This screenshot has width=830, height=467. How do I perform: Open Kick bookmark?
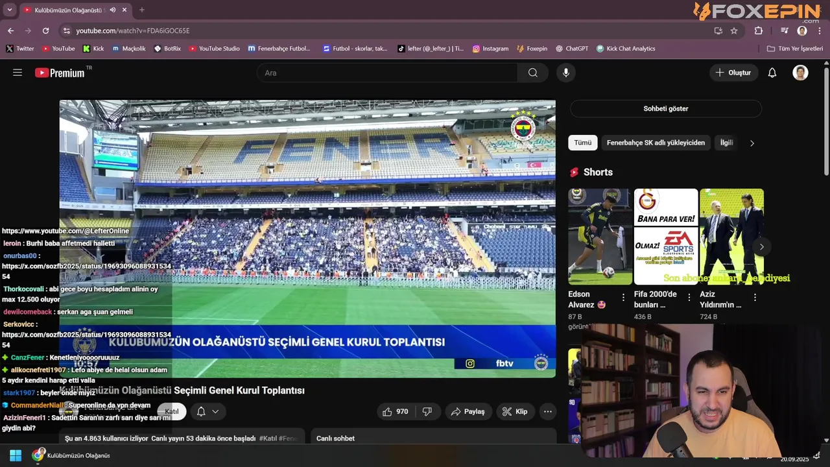tap(93, 49)
